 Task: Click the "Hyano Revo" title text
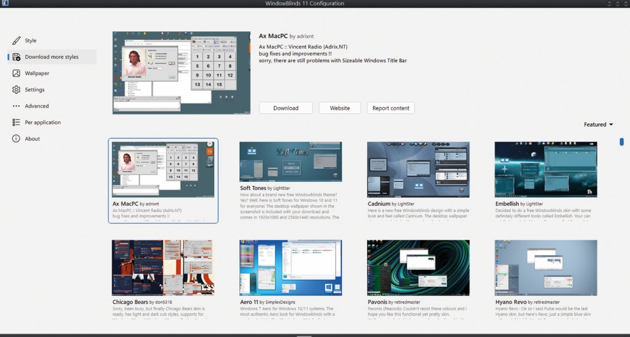(x=511, y=302)
